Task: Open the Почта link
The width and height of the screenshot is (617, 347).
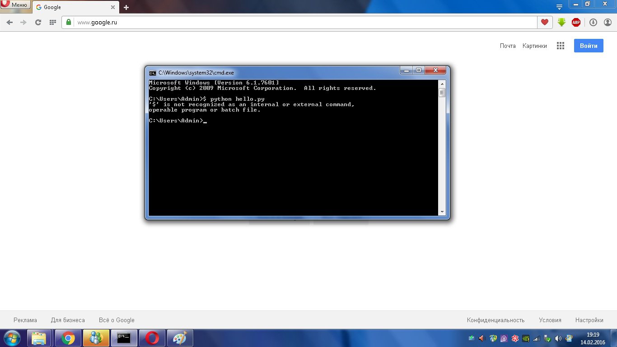Action: tap(508, 46)
